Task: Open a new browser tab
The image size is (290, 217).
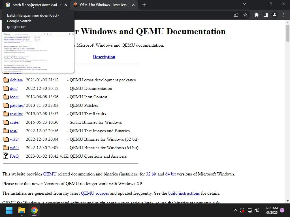Action: pos(144,5)
